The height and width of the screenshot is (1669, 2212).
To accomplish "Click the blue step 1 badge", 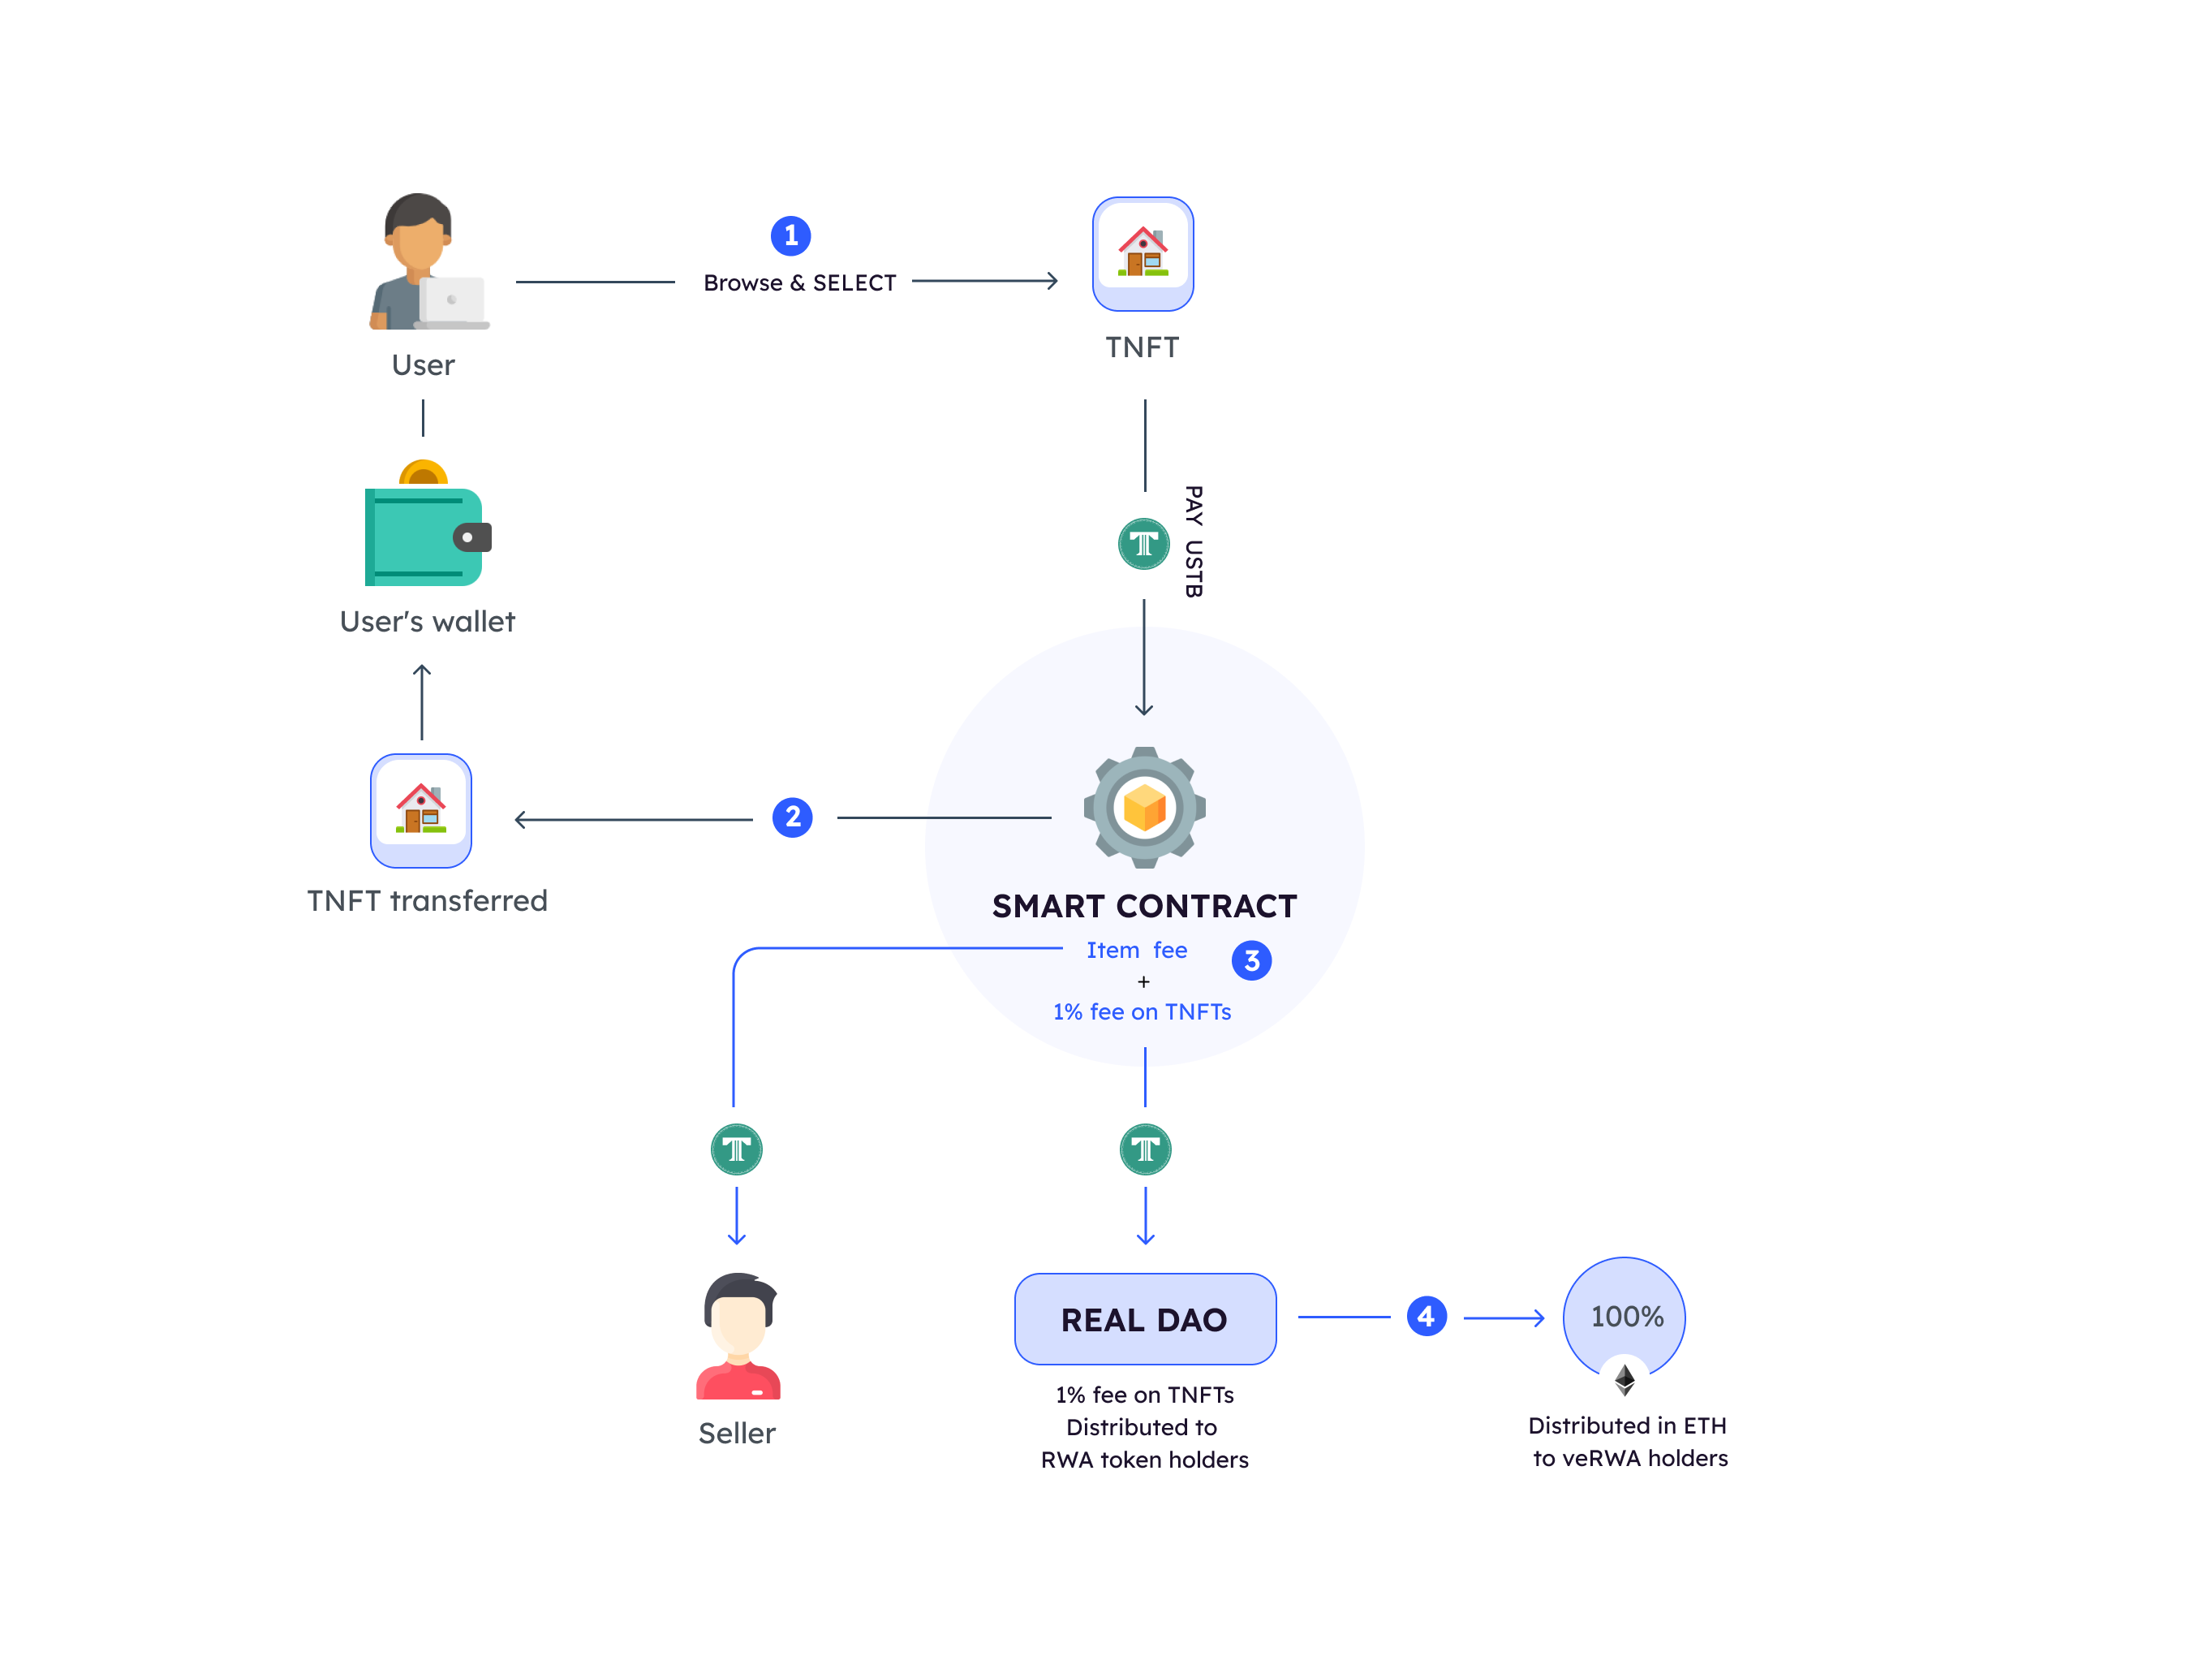I will [x=791, y=236].
